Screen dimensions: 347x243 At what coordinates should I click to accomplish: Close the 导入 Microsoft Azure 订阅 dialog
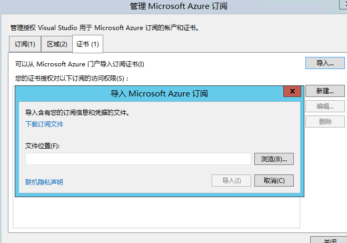(x=292, y=91)
